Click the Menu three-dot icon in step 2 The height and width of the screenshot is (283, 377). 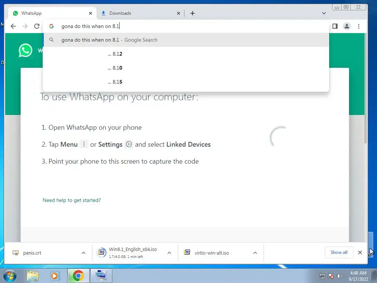84,144
